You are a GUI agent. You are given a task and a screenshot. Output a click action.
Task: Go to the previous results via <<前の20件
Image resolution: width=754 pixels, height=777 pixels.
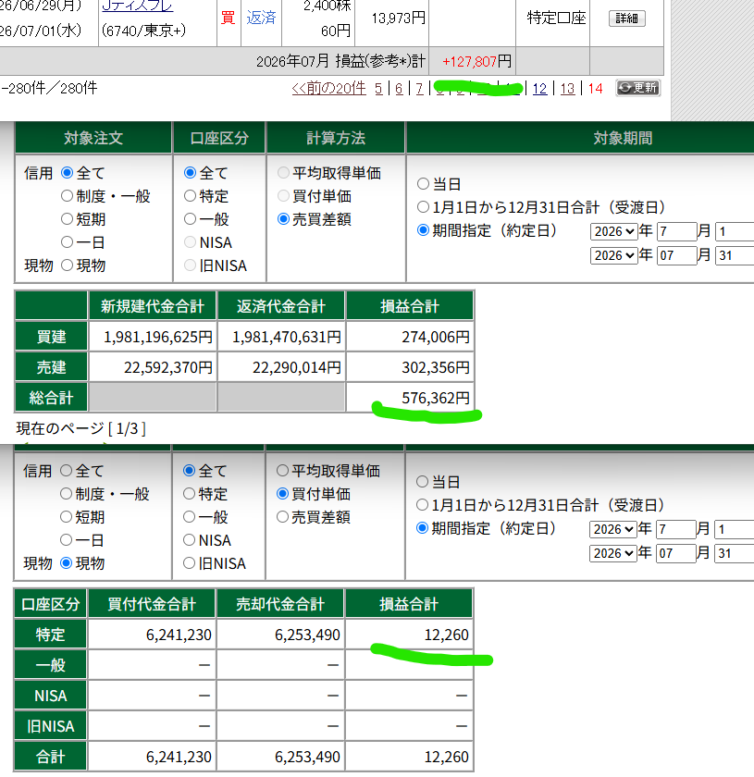[329, 88]
